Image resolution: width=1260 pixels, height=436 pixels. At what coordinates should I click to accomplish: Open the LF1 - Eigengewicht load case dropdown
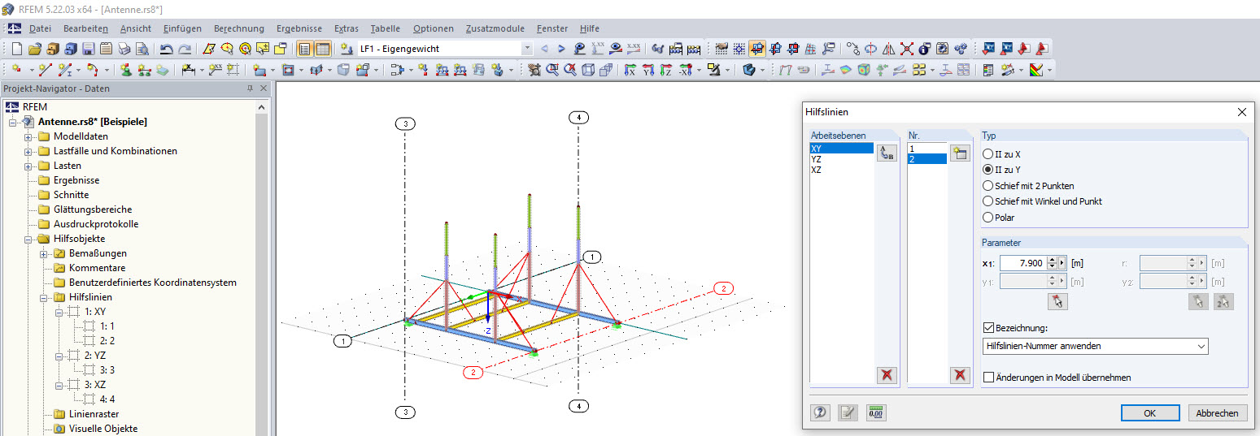pos(527,49)
